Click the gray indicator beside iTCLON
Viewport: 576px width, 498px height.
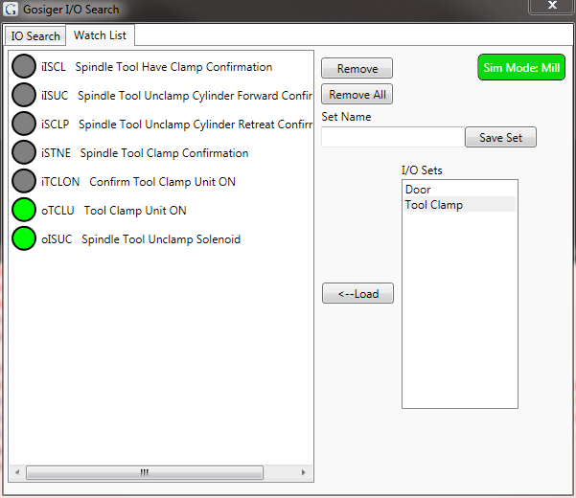point(24,182)
